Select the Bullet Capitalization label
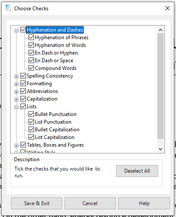The width and height of the screenshot is (176, 217). coord(57,130)
